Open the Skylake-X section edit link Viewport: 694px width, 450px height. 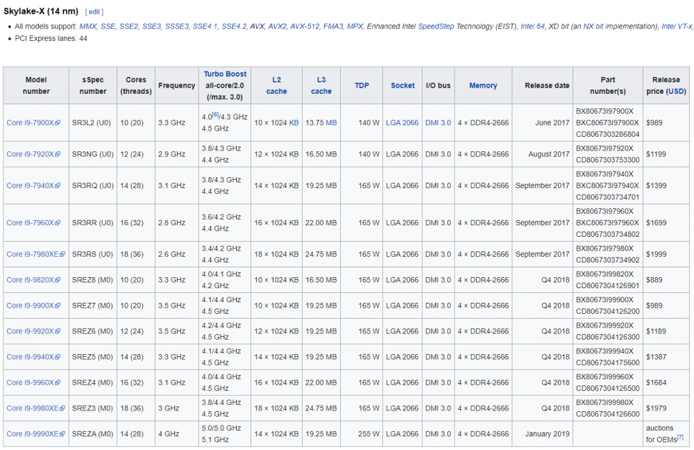pyautogui.click(x=94, y=12)
